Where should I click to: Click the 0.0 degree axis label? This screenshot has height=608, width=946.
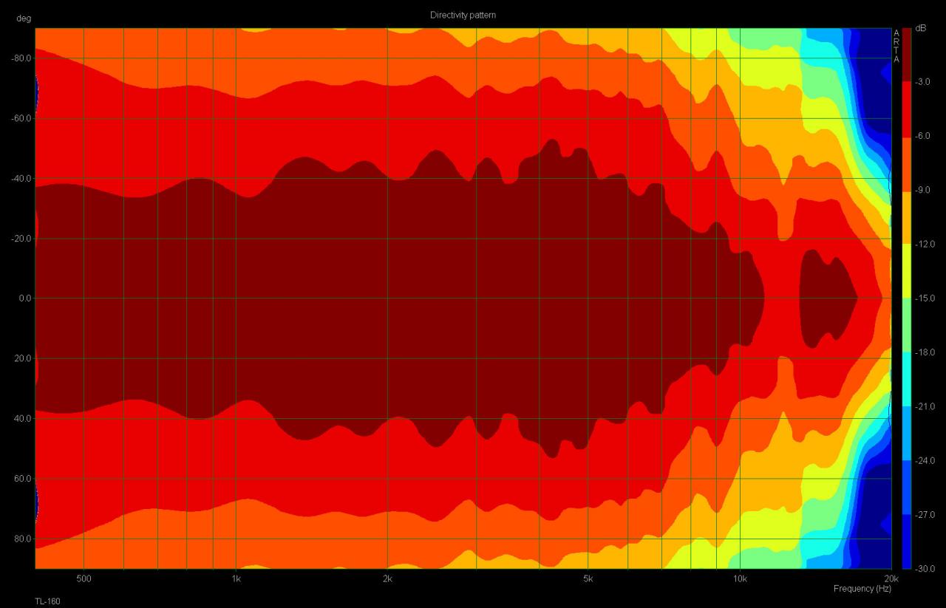click(24, 298)
